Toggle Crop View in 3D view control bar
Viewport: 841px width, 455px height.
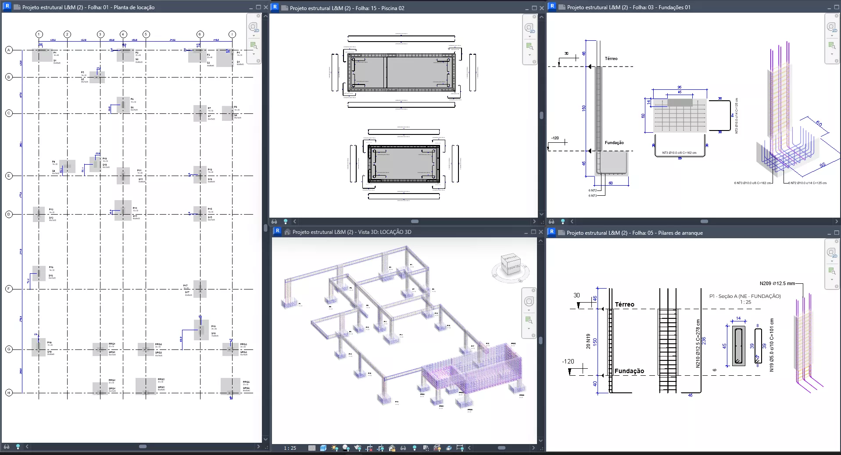click(x=369, y=448)
